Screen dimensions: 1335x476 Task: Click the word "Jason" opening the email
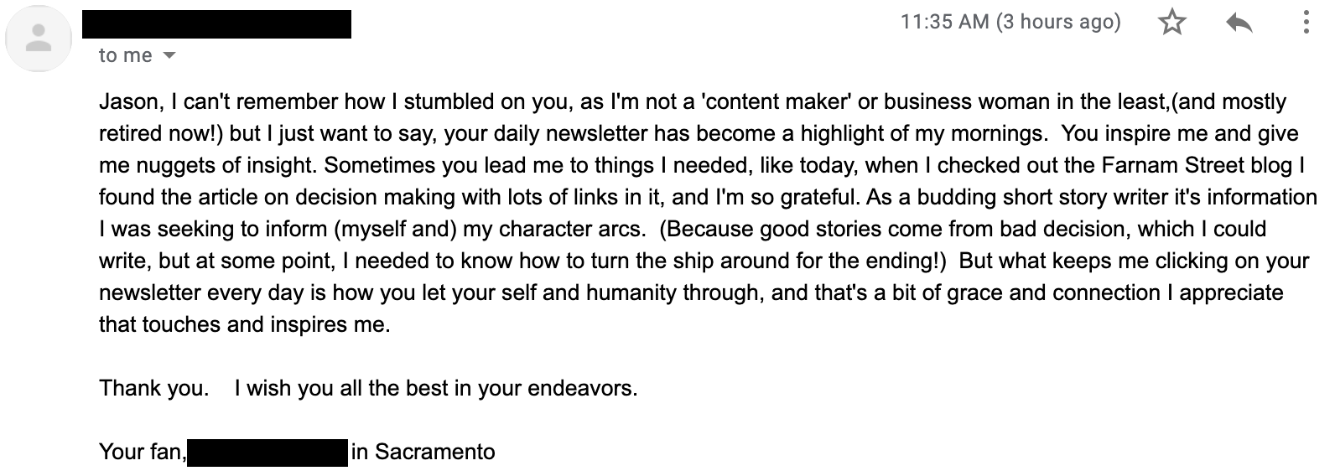point(128,102)
